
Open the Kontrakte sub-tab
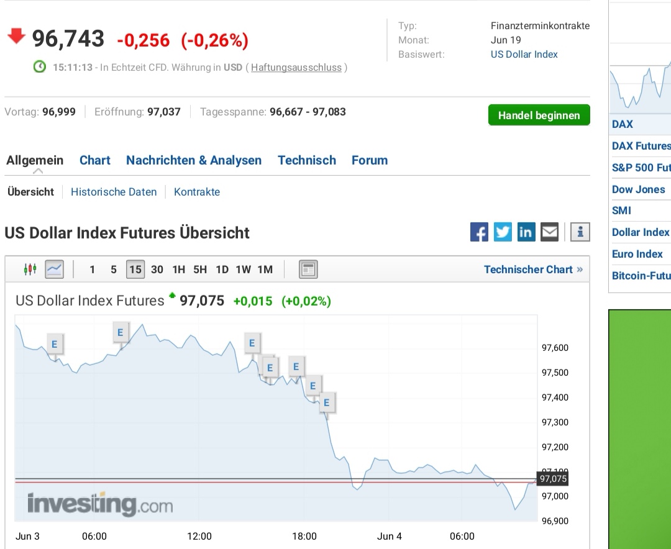point(197,192)
